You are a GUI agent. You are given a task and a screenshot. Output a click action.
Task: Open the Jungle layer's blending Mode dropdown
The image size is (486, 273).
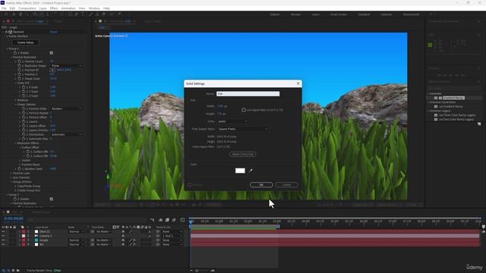(77, 240)
